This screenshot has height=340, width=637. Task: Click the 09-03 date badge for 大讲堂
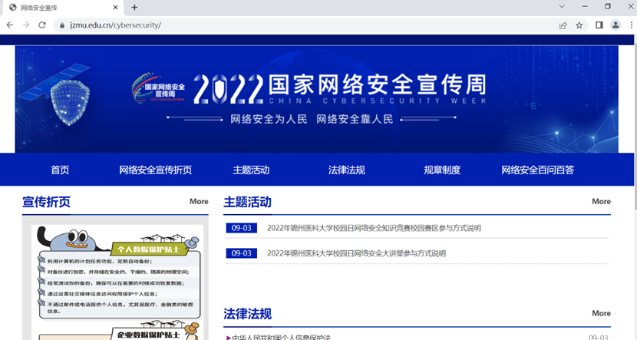click(x=241, y=253)
